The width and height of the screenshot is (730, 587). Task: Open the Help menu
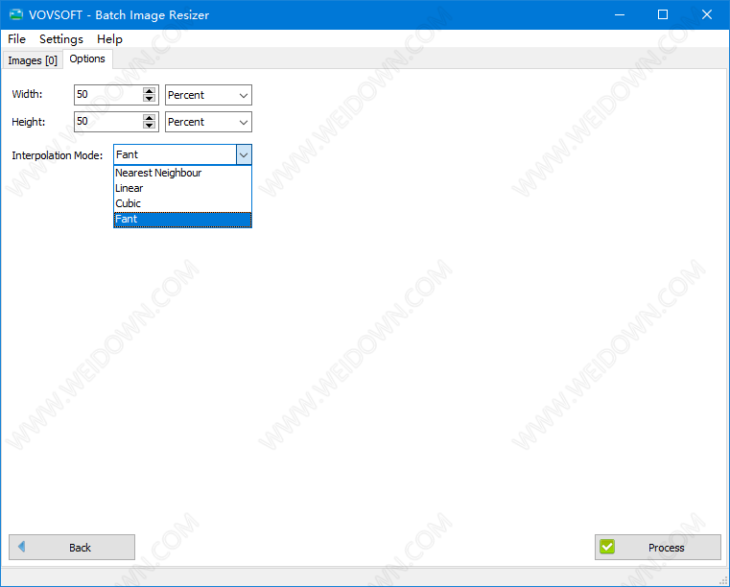coord(109,39)
